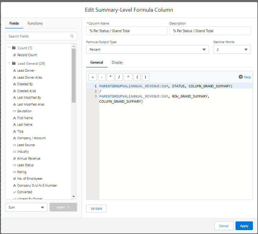258x234 pixels.
Task: Click the fields list scroll down arrow
Action: [73, 196]
